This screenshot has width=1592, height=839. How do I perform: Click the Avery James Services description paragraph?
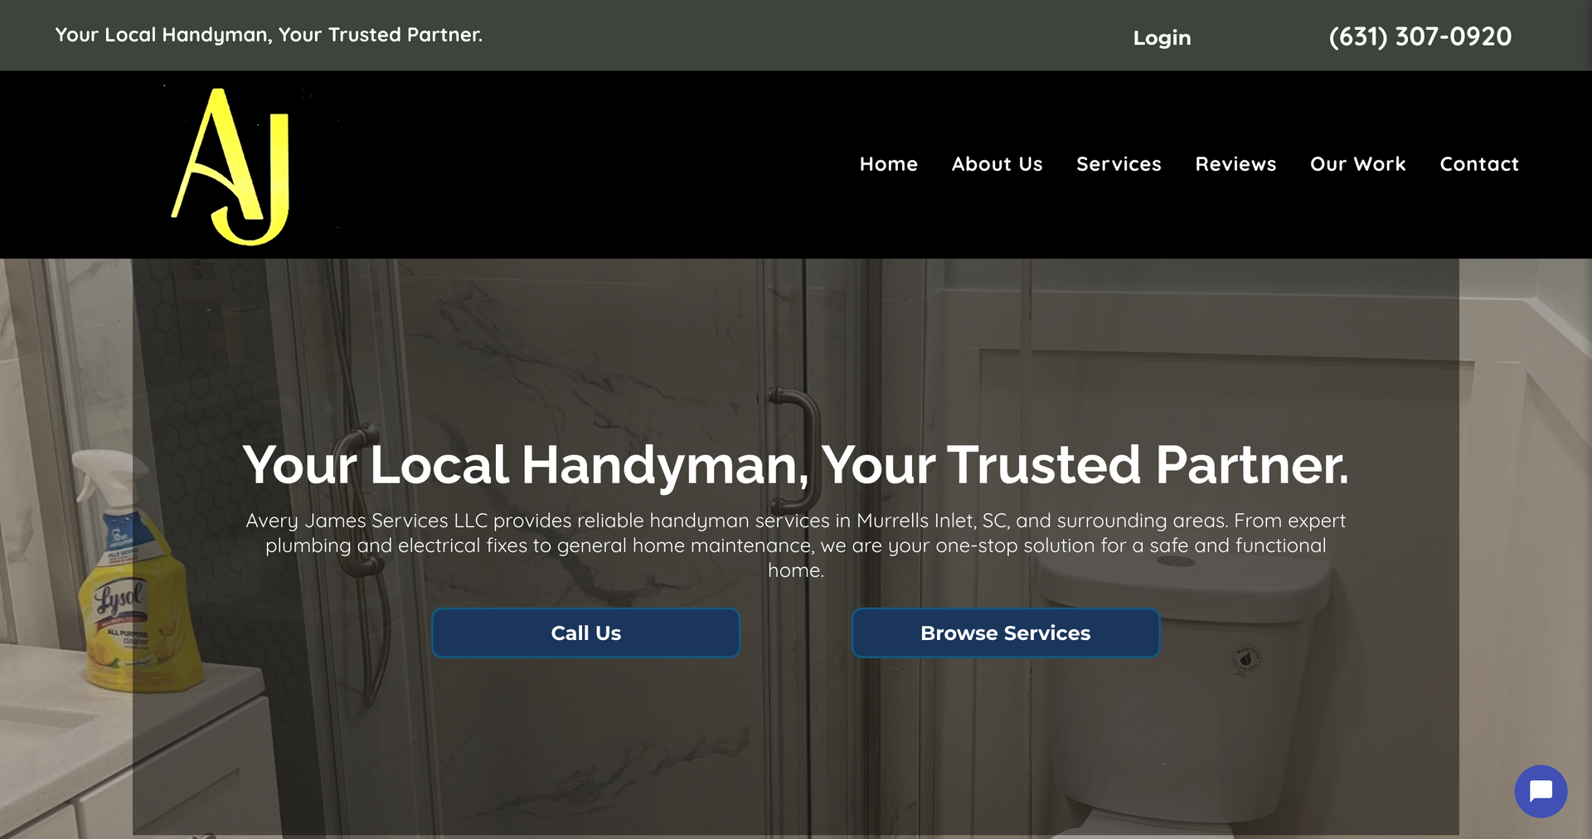coord(795,545)
